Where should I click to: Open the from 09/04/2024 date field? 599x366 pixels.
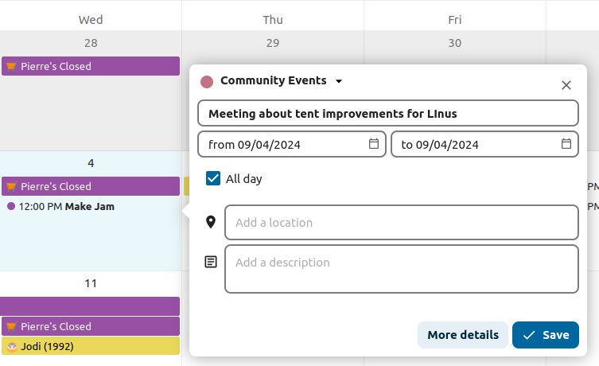pyautogui.click(x=286, y=145)
